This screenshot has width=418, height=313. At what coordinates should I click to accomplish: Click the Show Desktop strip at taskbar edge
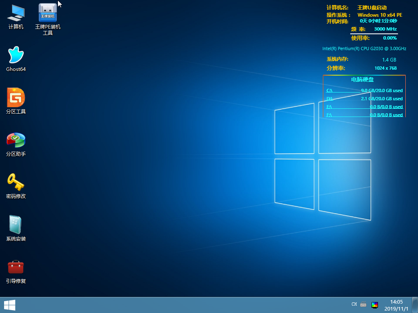click(x=415, y=305)
